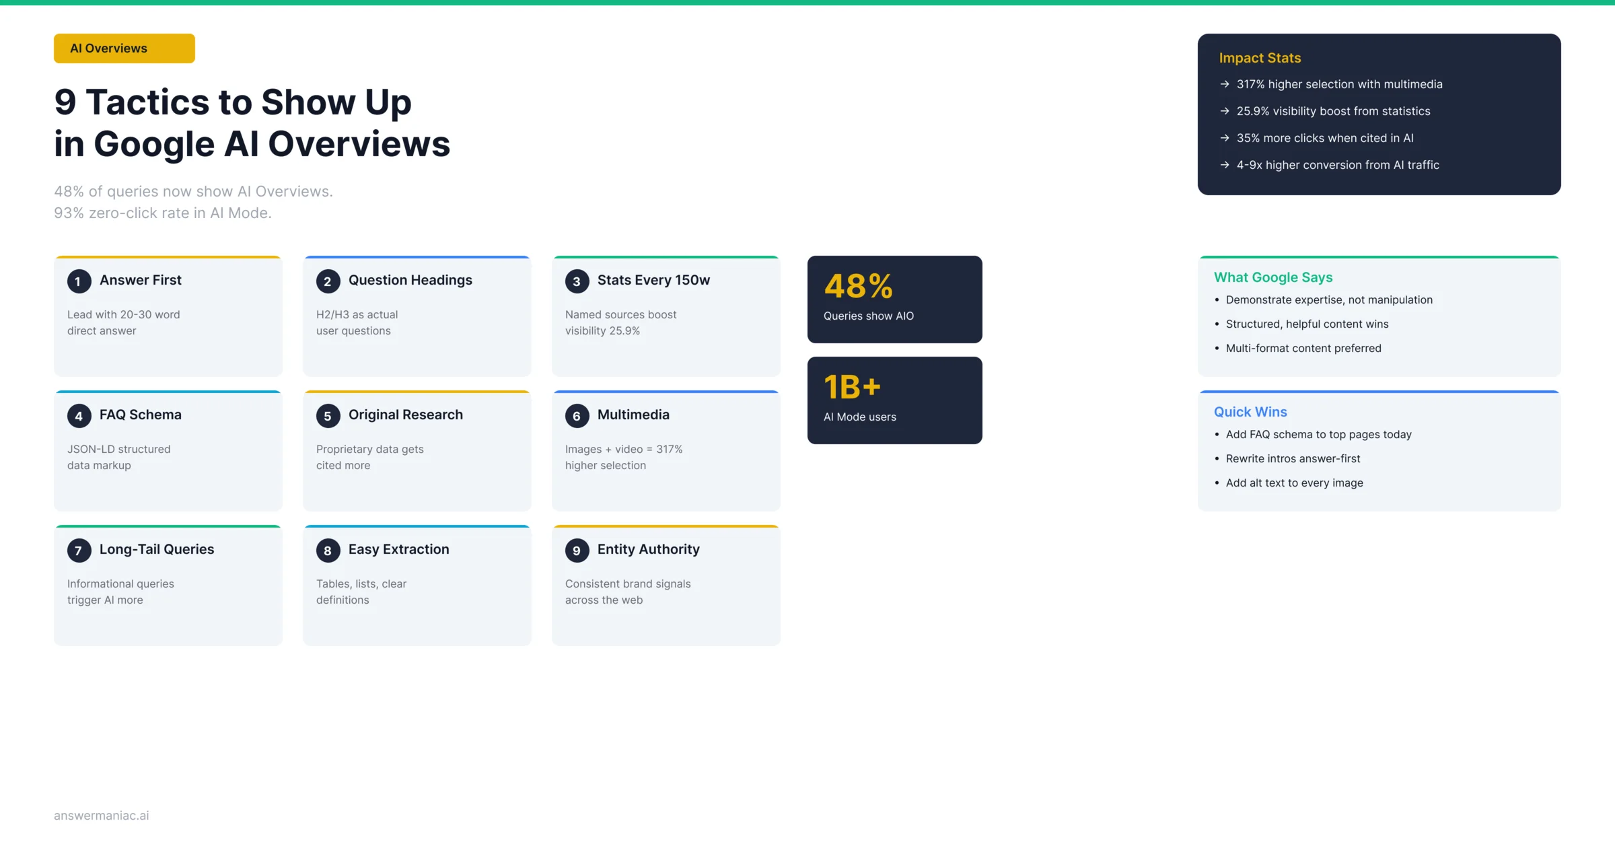
Task: Click 'Structured, helpful content wins' bullet
Action: click(1307, 324)
